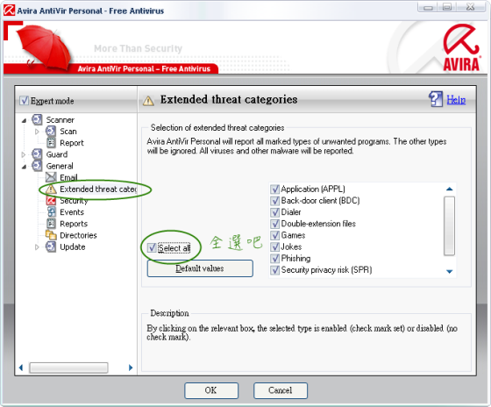
Task: Open the Directories settings item
Action: point(78,235)
